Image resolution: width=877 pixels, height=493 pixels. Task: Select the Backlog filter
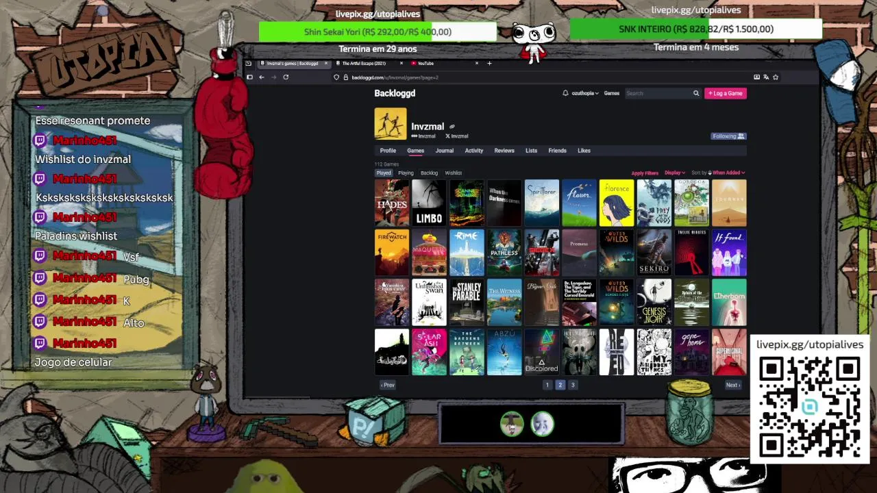pos(429,173)
